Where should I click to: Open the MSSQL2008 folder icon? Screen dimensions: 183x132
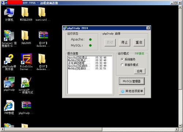(x=25, y=12)
